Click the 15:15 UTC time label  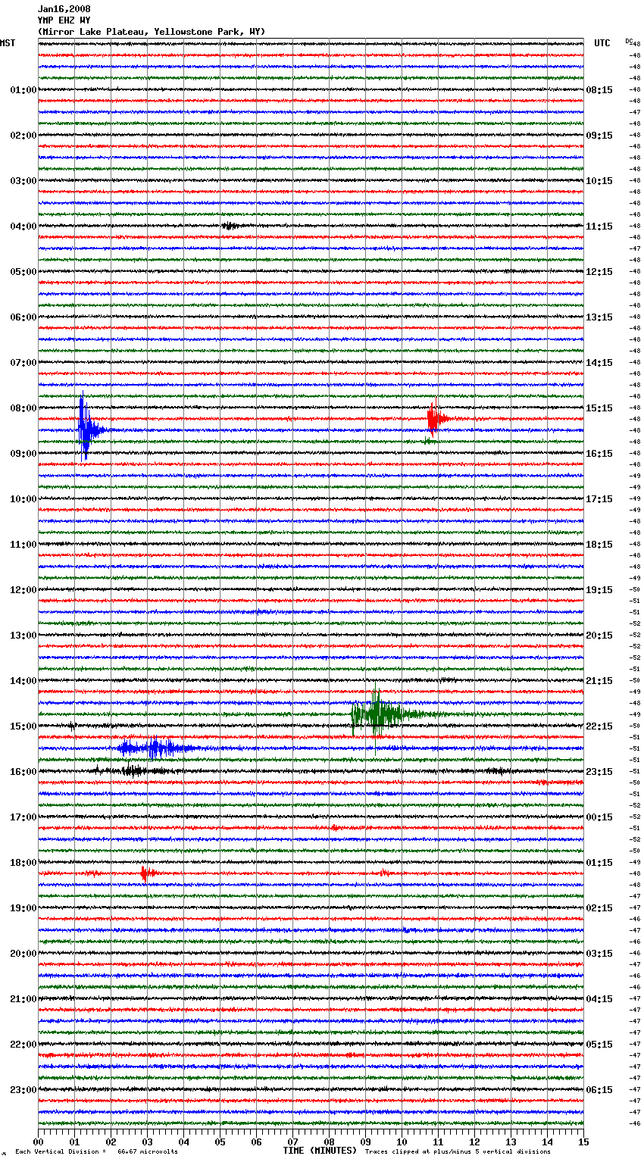pos(599,408)
